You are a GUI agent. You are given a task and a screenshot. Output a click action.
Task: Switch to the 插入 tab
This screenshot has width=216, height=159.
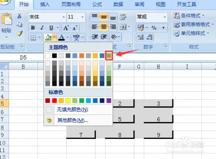[45, 4]
